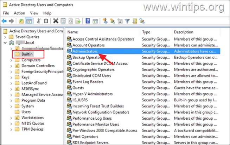This screenshot has height=145, width=230.
Task: Open the Help menu
Action: [x=47, y=13]
